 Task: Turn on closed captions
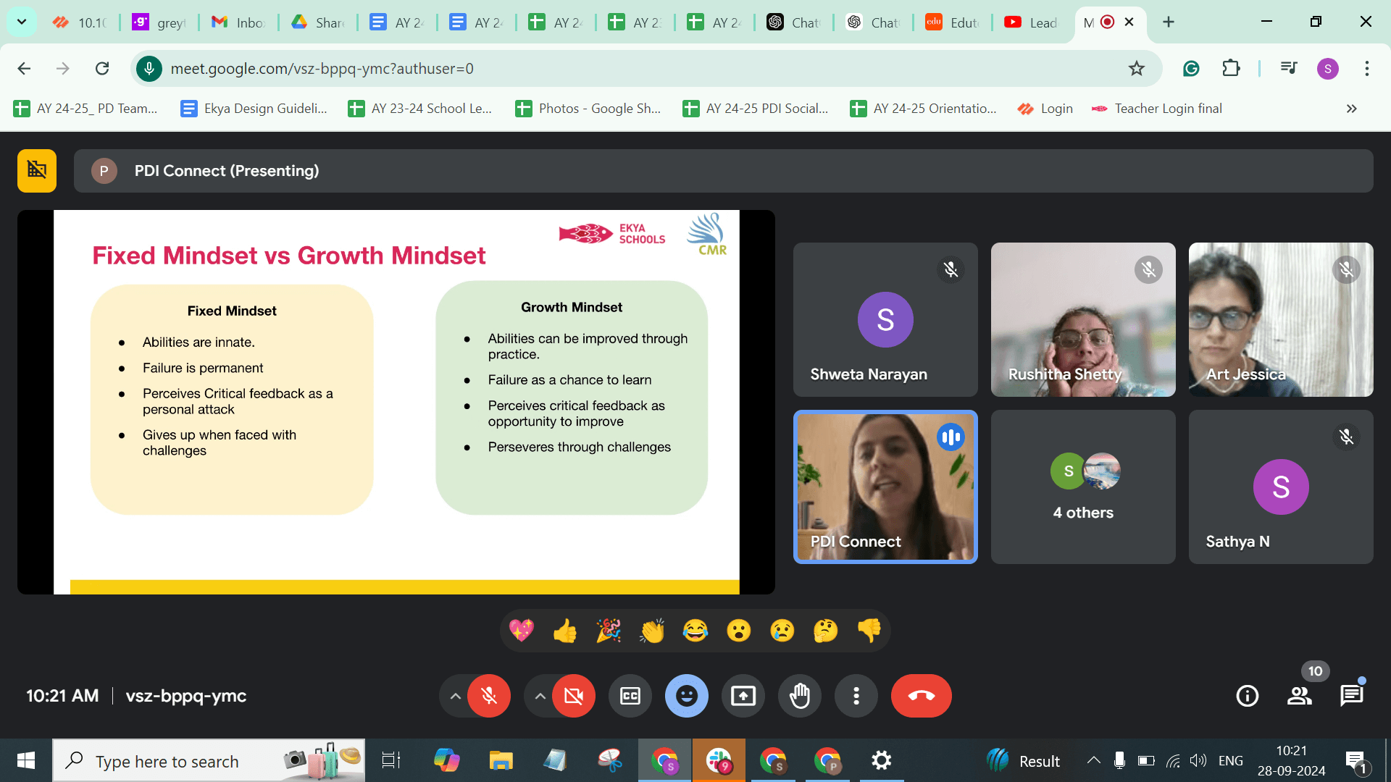click(x=630, y=696)
